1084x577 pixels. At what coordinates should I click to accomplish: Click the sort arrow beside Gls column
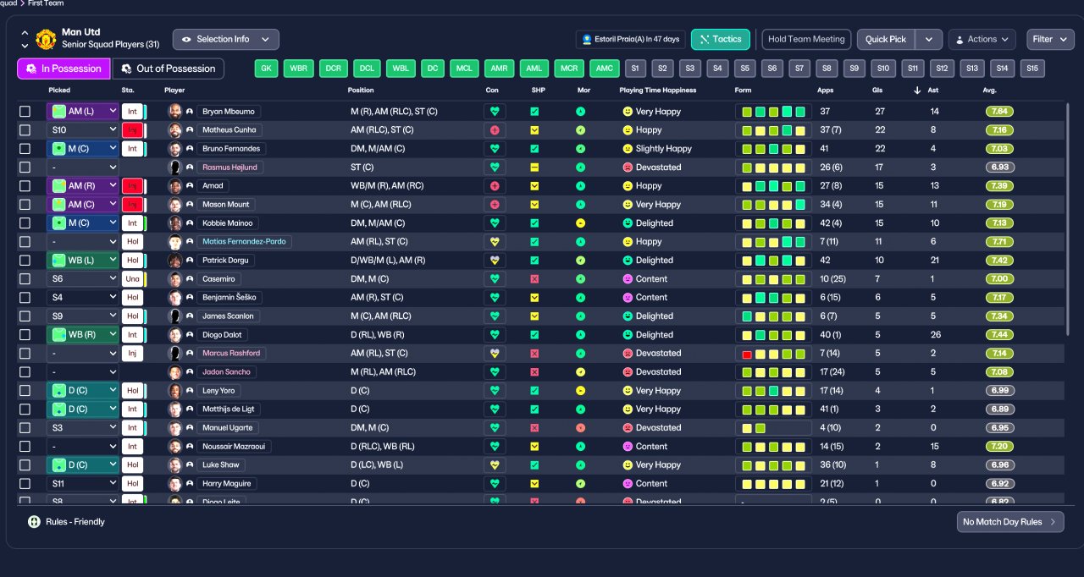point(917,91)
